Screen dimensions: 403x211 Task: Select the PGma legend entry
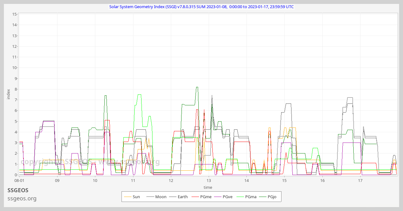coord(246,197)
